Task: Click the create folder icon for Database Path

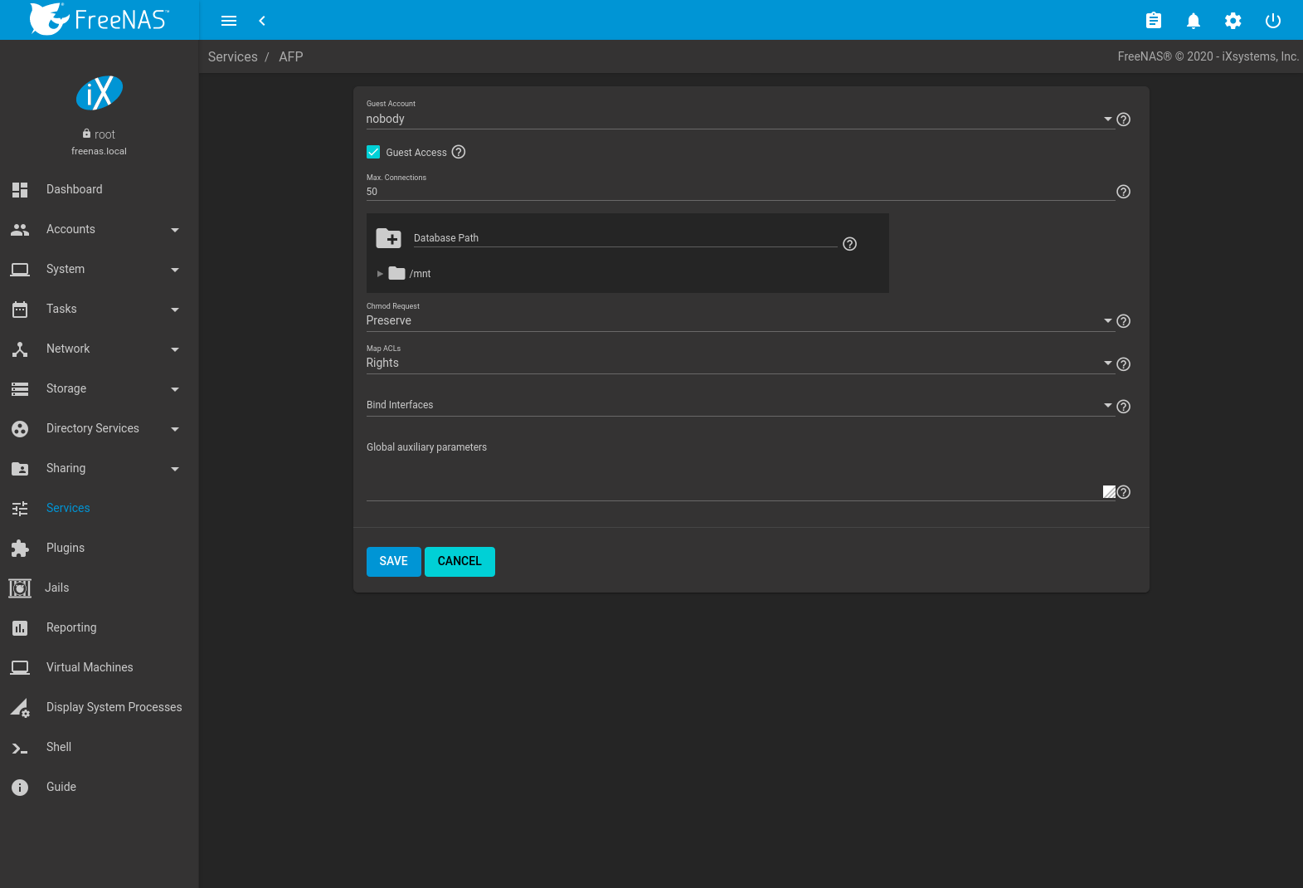Action: click(388, 238)
